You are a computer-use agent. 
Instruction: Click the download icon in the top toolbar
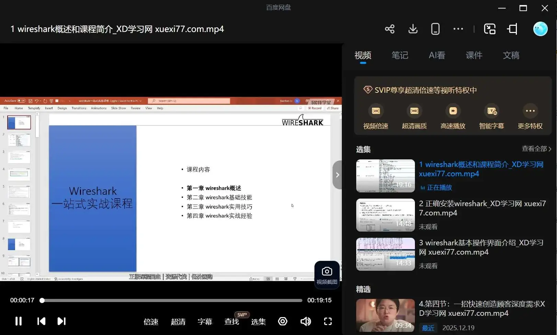pos(413,29)
